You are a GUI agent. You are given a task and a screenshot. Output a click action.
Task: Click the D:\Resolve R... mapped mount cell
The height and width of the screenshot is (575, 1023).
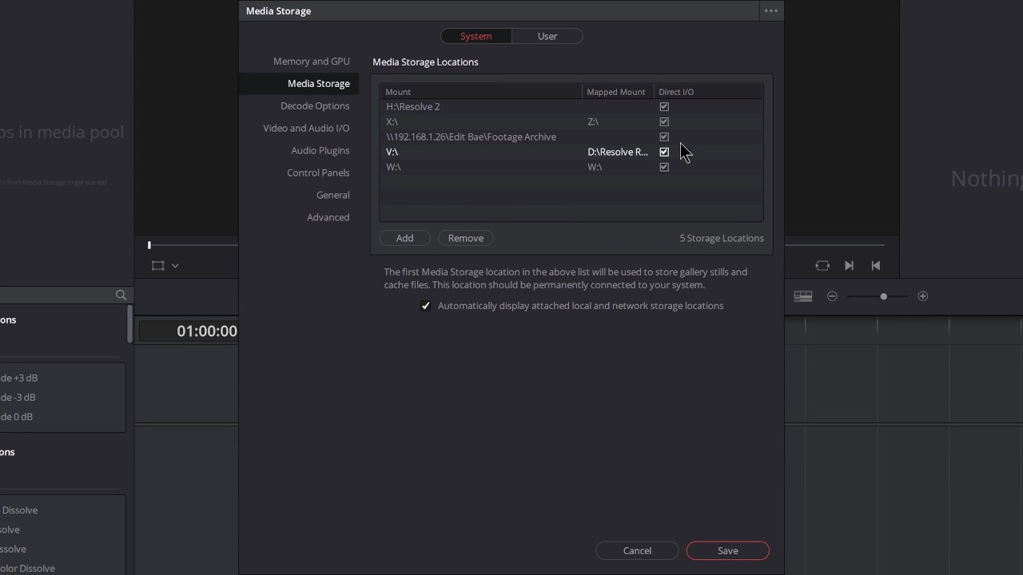[x=618, y=153]
